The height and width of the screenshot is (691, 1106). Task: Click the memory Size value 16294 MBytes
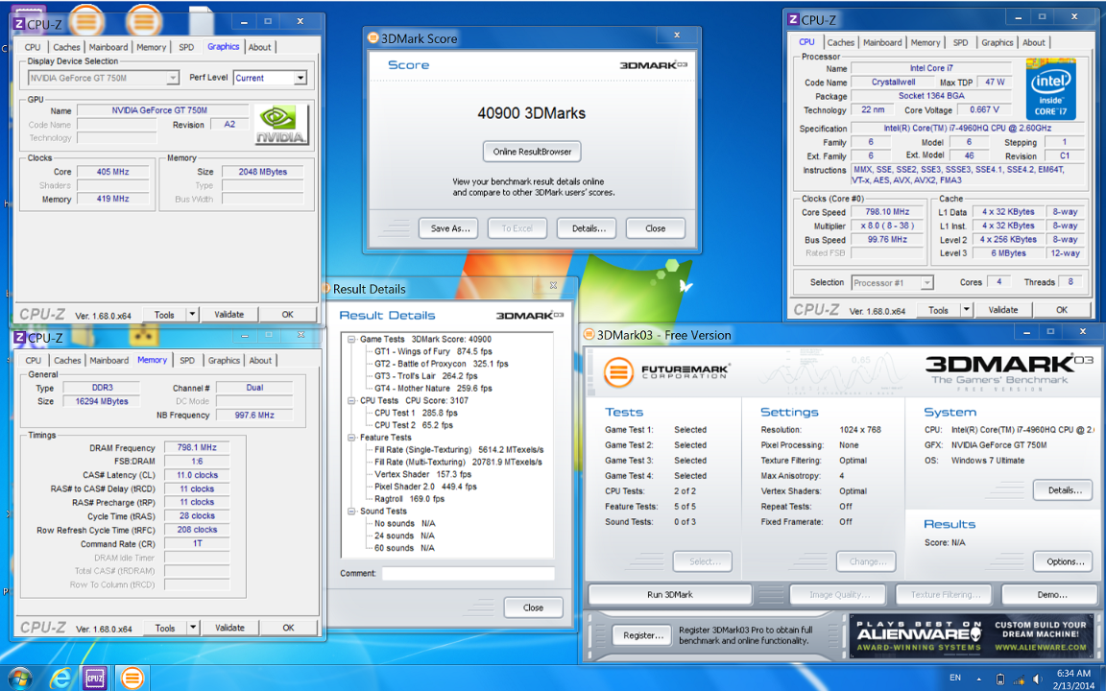(102, 401)
